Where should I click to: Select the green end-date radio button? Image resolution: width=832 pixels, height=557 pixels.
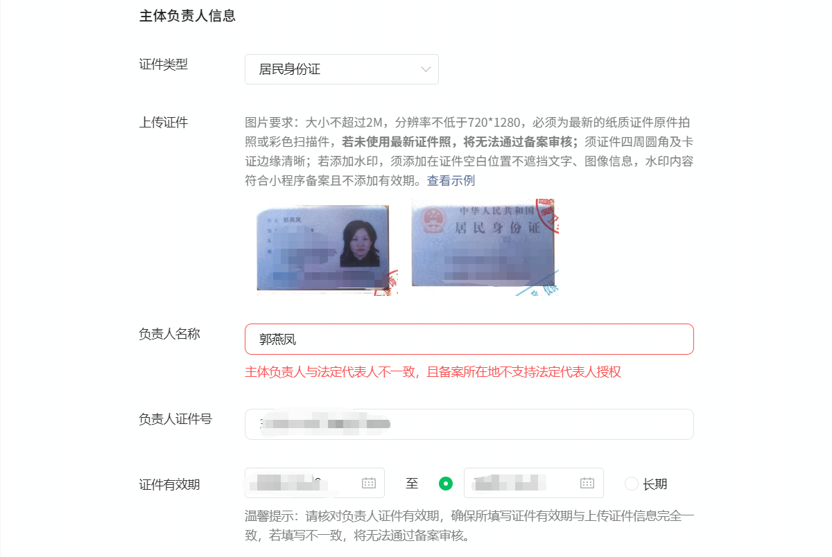[446, 484]
